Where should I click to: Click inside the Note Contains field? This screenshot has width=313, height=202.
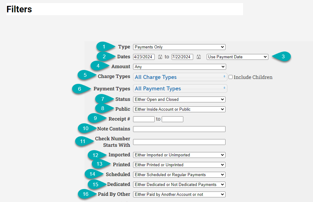(179, 129)
